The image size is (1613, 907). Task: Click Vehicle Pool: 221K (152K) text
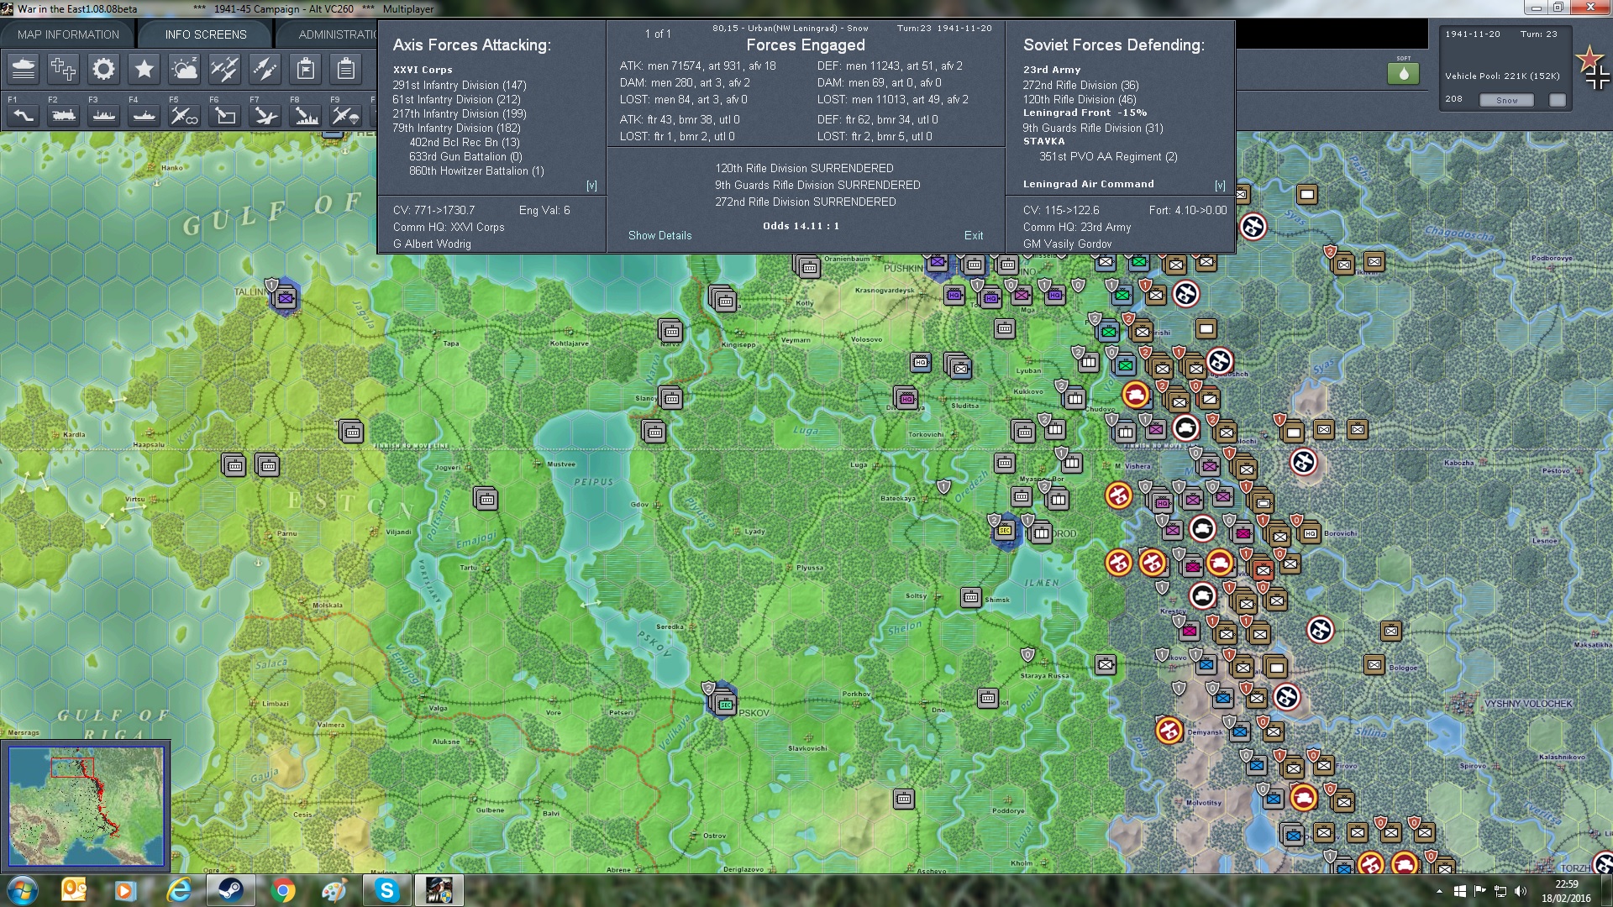tap(1502, 76)
